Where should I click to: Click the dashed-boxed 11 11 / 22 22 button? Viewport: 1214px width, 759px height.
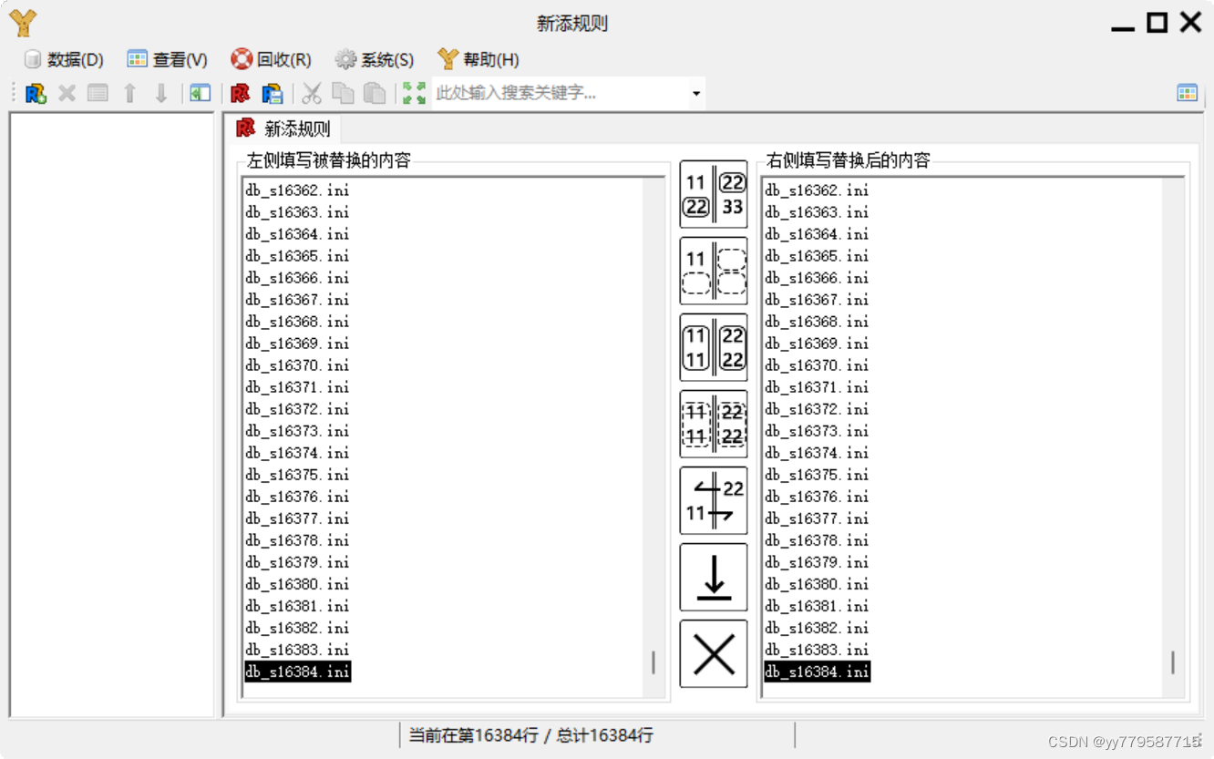coord(714,424)
